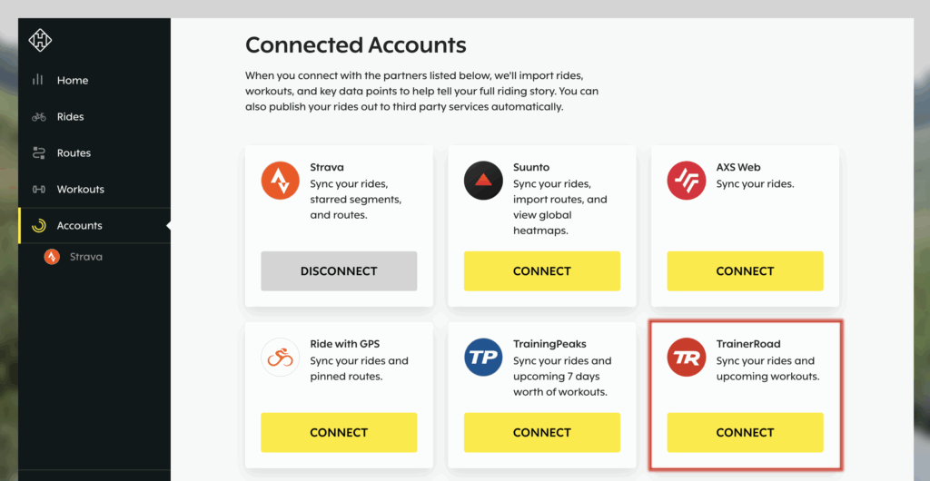Click the Suunto triangle logo
Viewport: 930px width, 481px height.
tap(483, 180)
